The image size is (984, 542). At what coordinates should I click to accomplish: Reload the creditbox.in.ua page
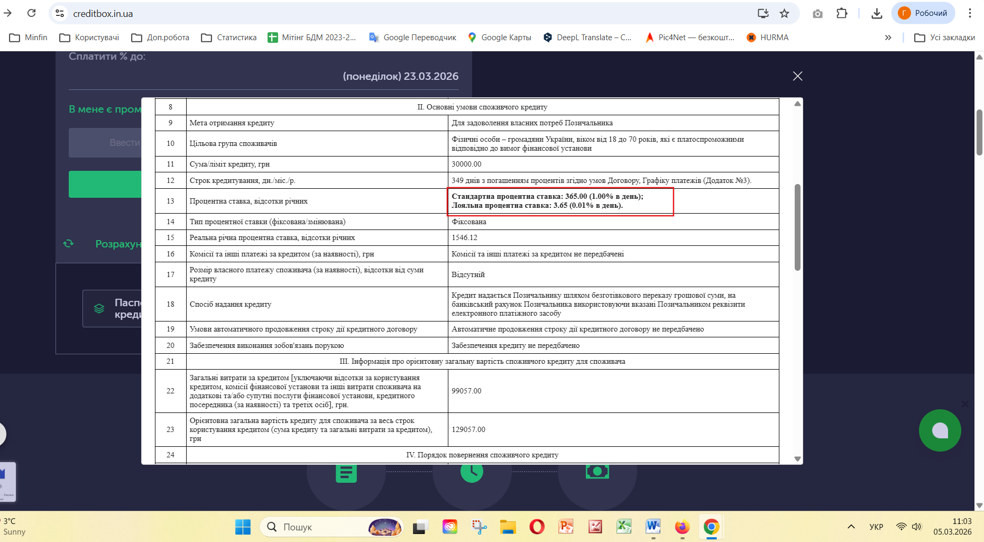pyautogui.click(x=32, y=13)
